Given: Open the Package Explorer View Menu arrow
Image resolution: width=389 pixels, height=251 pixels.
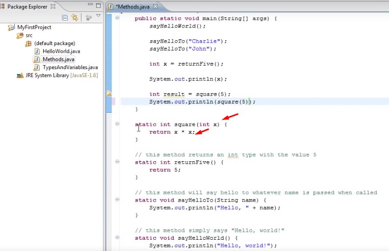Looking at the screenshot, I should (99, 16).
